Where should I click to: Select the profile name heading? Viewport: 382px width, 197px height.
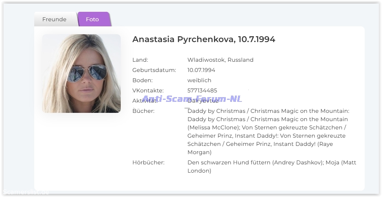tap(204, 39)
